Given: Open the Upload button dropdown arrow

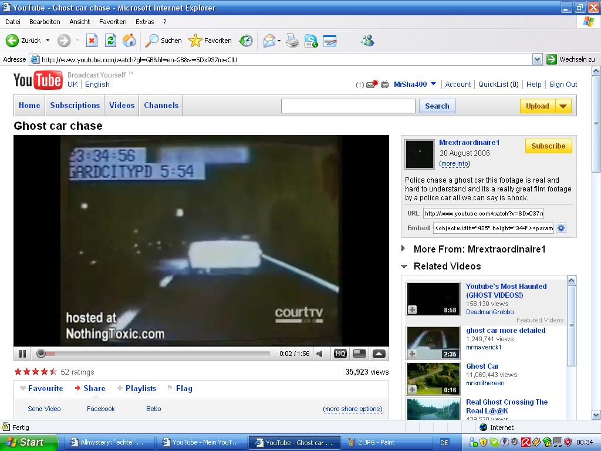Looking at the screenshot, I should (563, 106).
